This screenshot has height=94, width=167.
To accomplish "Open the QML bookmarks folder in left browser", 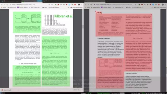I will 45,7.
